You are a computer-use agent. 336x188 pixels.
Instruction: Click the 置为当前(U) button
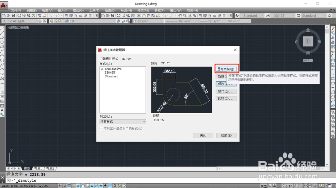click(x=226, y=69)
